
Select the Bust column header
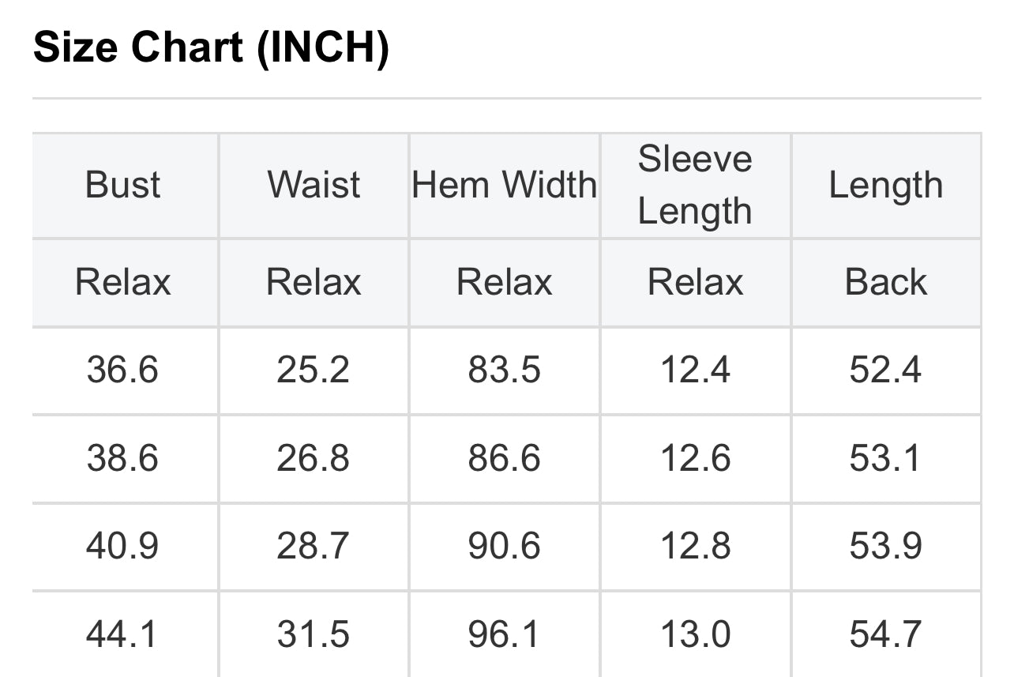123,185
